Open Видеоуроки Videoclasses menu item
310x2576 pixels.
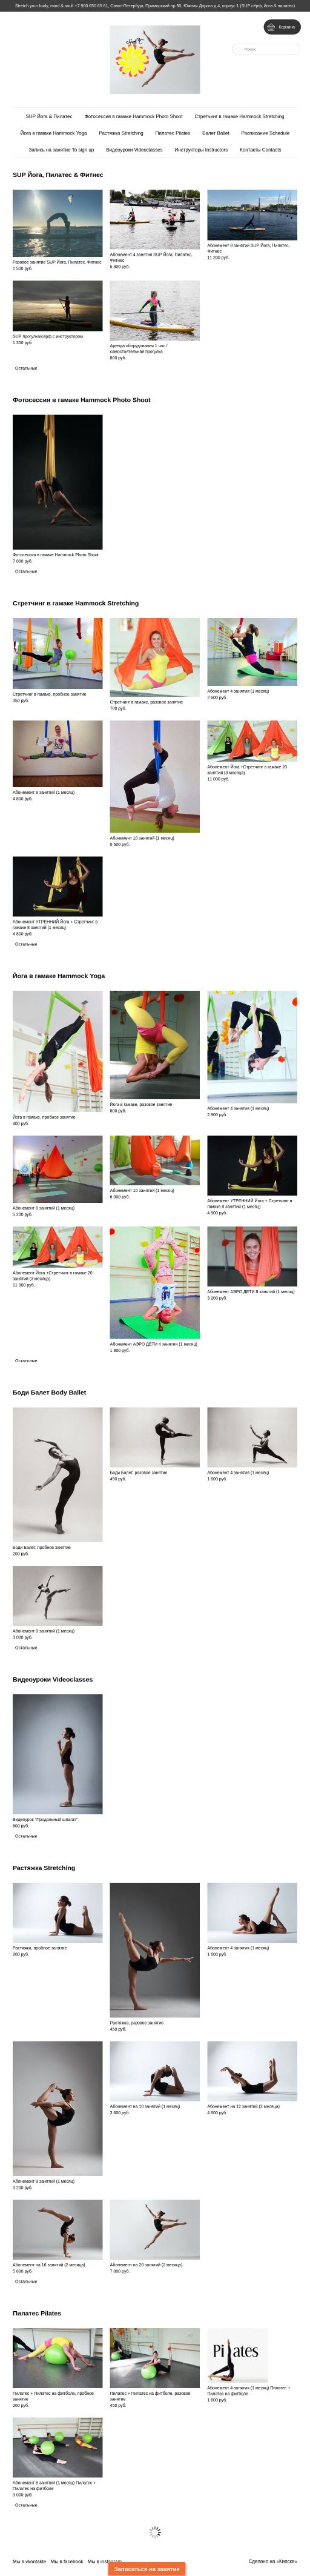134,150
